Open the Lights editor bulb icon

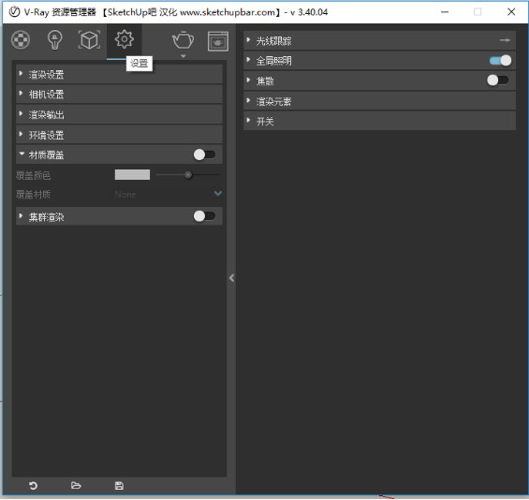(x=55, y=40)
